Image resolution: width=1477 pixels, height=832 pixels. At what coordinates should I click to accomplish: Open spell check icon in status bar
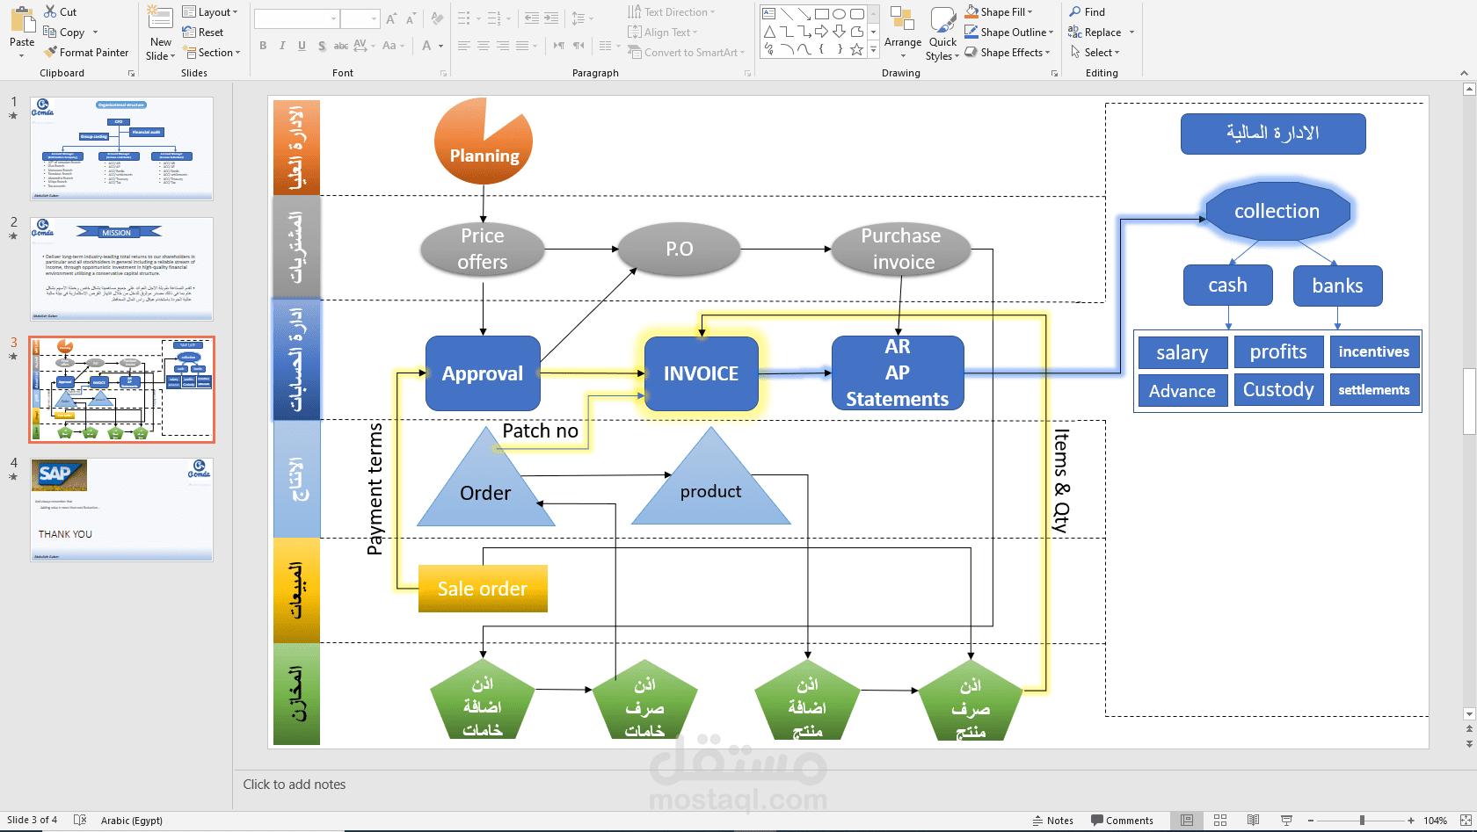pyautogui.click(x=80, y=820)
